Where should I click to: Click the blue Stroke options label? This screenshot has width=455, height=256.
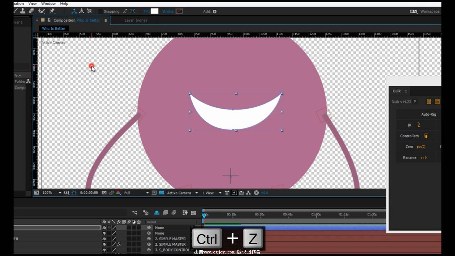(168, 11)
